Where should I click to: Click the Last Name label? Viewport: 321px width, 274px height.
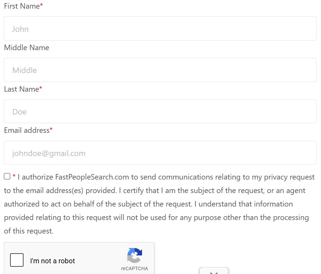pyautogui.click(x=23, y=89)
